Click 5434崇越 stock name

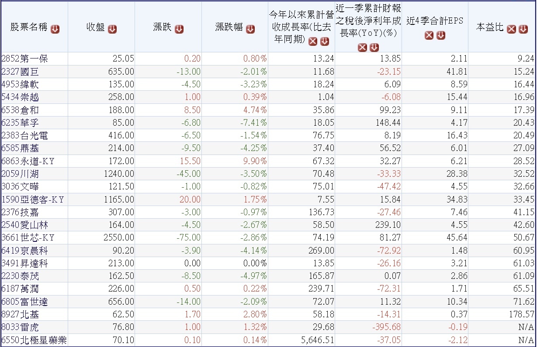[20, 97]
